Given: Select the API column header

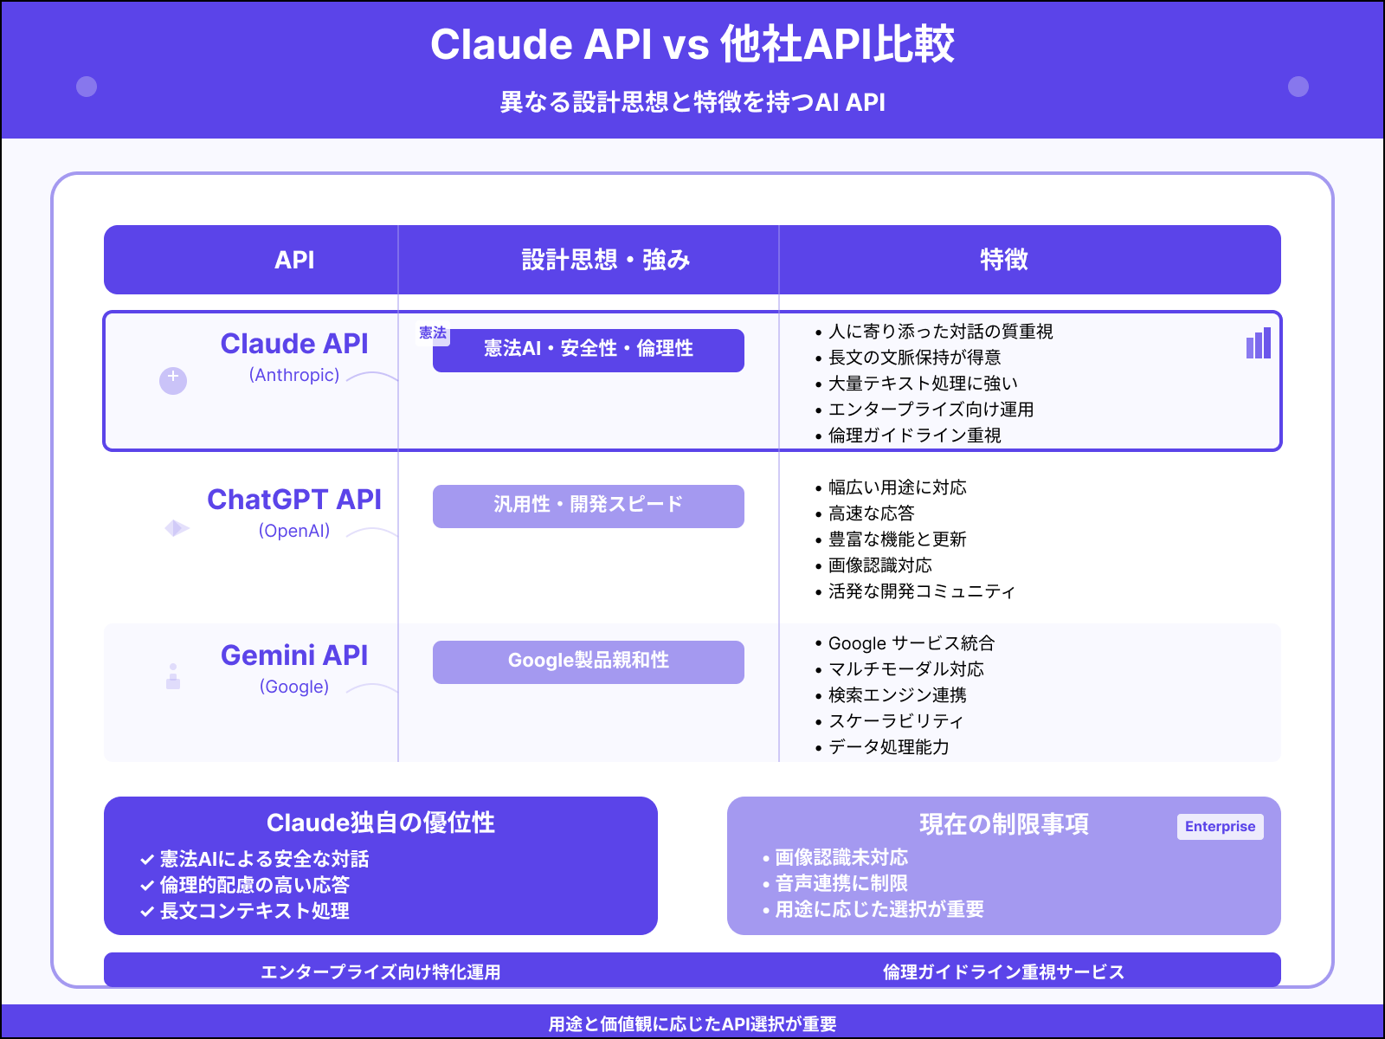Looking at the screenshot, I should tap(294, 259).
